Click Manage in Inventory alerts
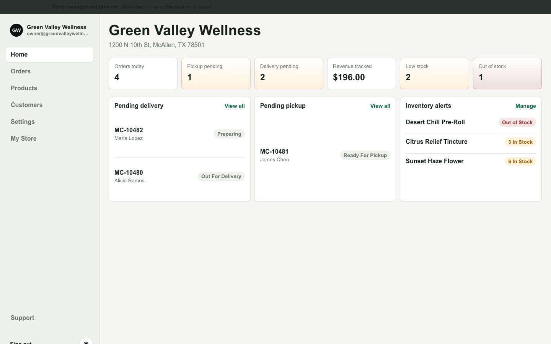Image resolution: width=551 pixels, height=344 pixels. pyautogui.click(x=526, y=106)
